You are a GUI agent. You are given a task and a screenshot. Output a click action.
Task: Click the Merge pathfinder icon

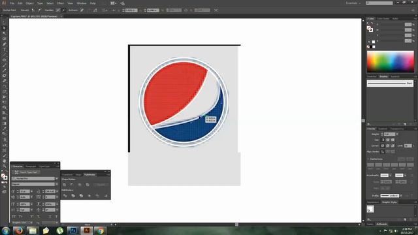[x=81, y=196]
